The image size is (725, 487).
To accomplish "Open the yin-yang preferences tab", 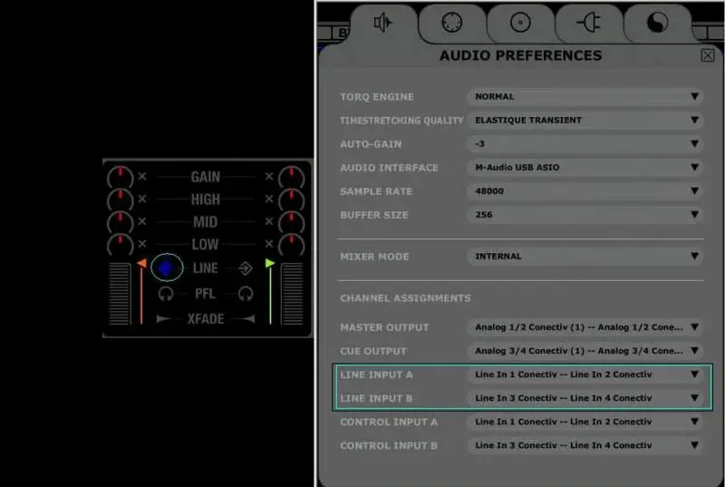I will click(658, 23).
